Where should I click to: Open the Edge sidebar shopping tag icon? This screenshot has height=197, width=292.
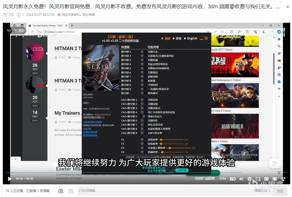point(279,53)
